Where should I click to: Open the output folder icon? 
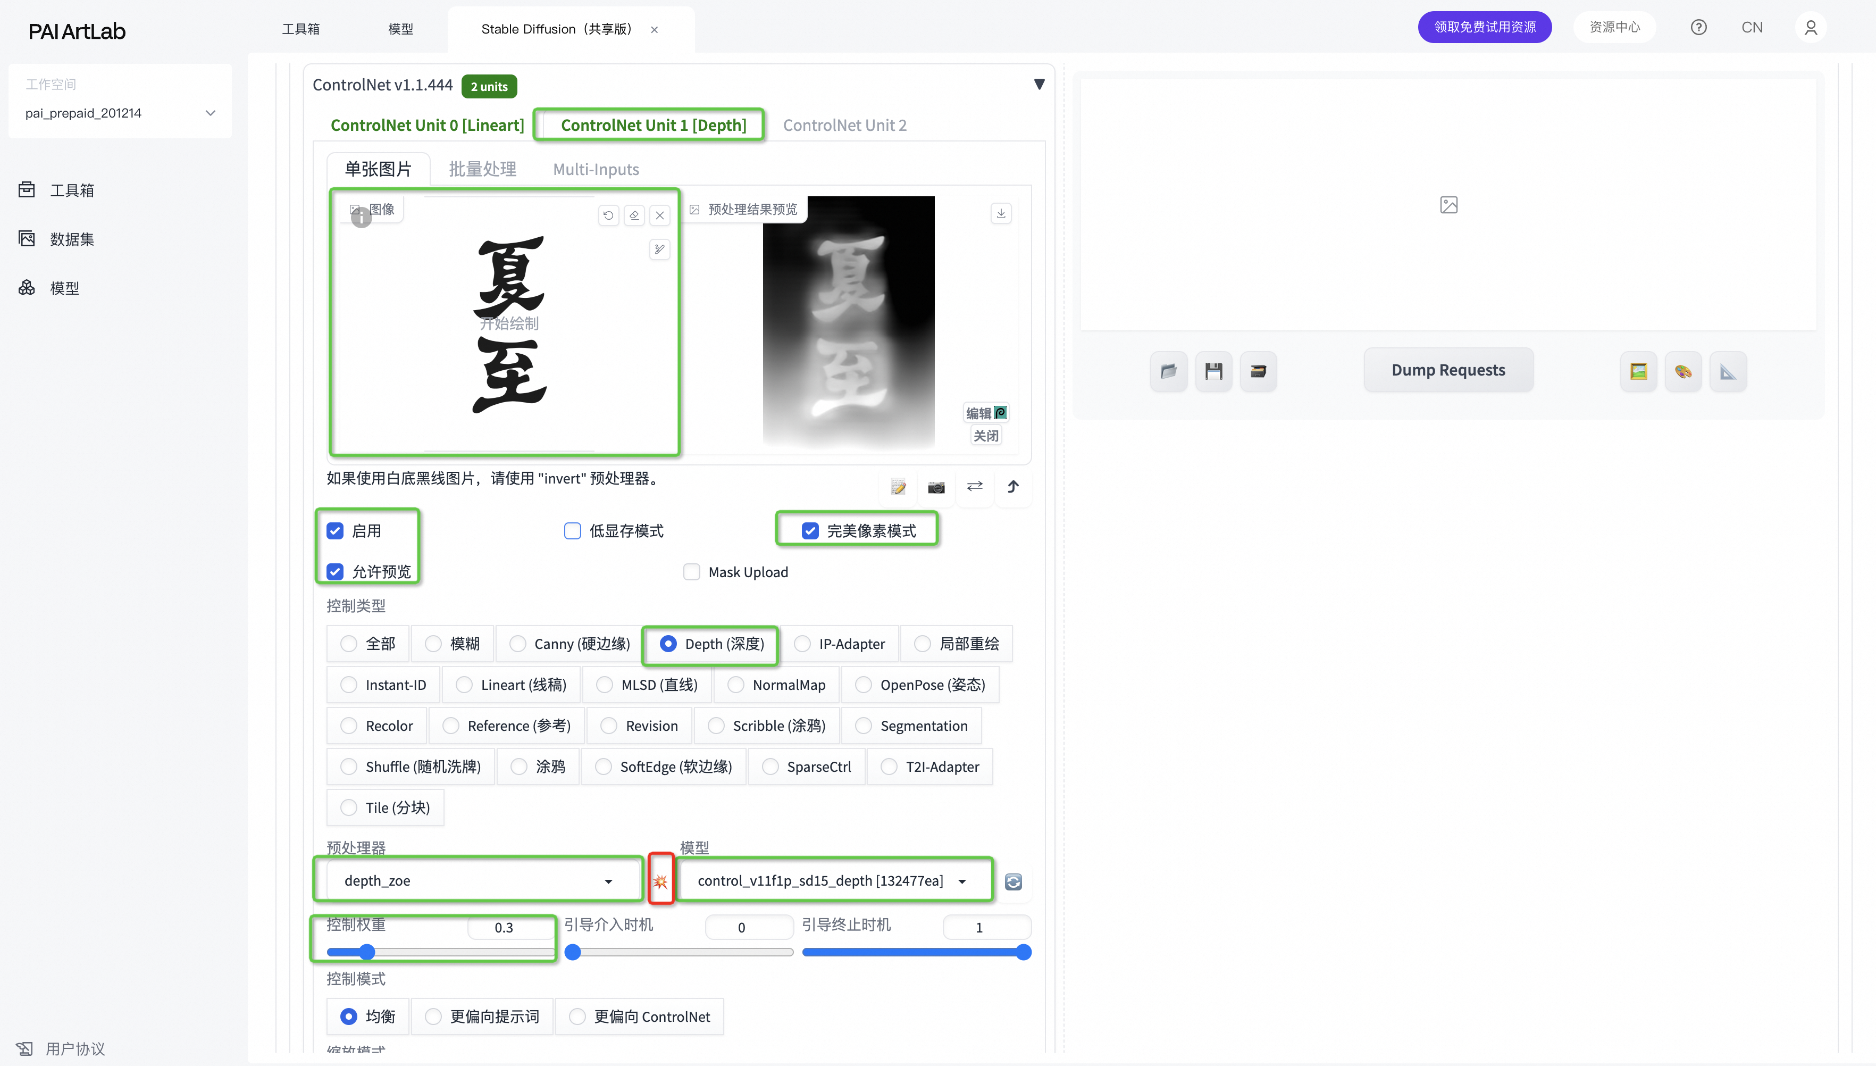(x=1168, y=371)
